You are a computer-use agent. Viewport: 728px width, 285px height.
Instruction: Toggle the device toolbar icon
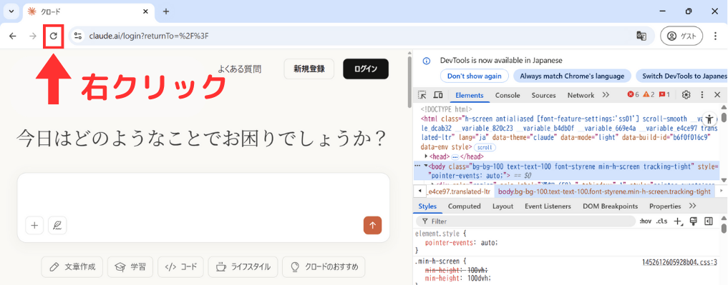click(438, 95)
